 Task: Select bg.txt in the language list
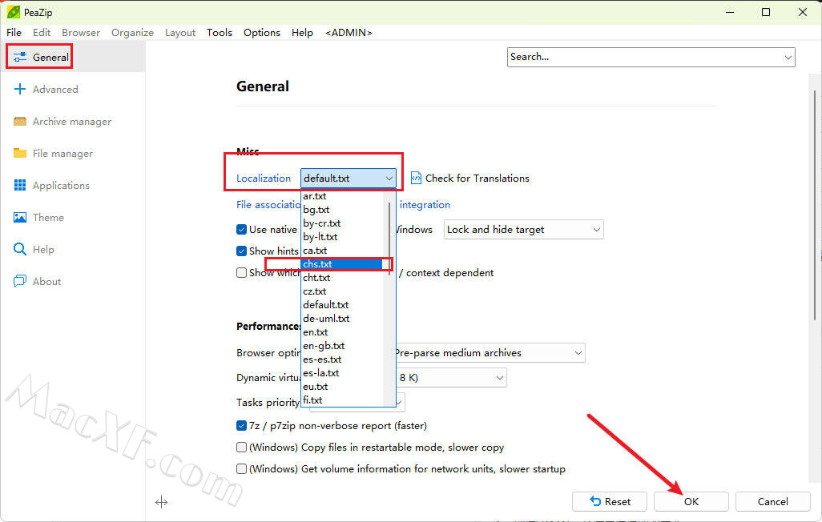(342, 210)
